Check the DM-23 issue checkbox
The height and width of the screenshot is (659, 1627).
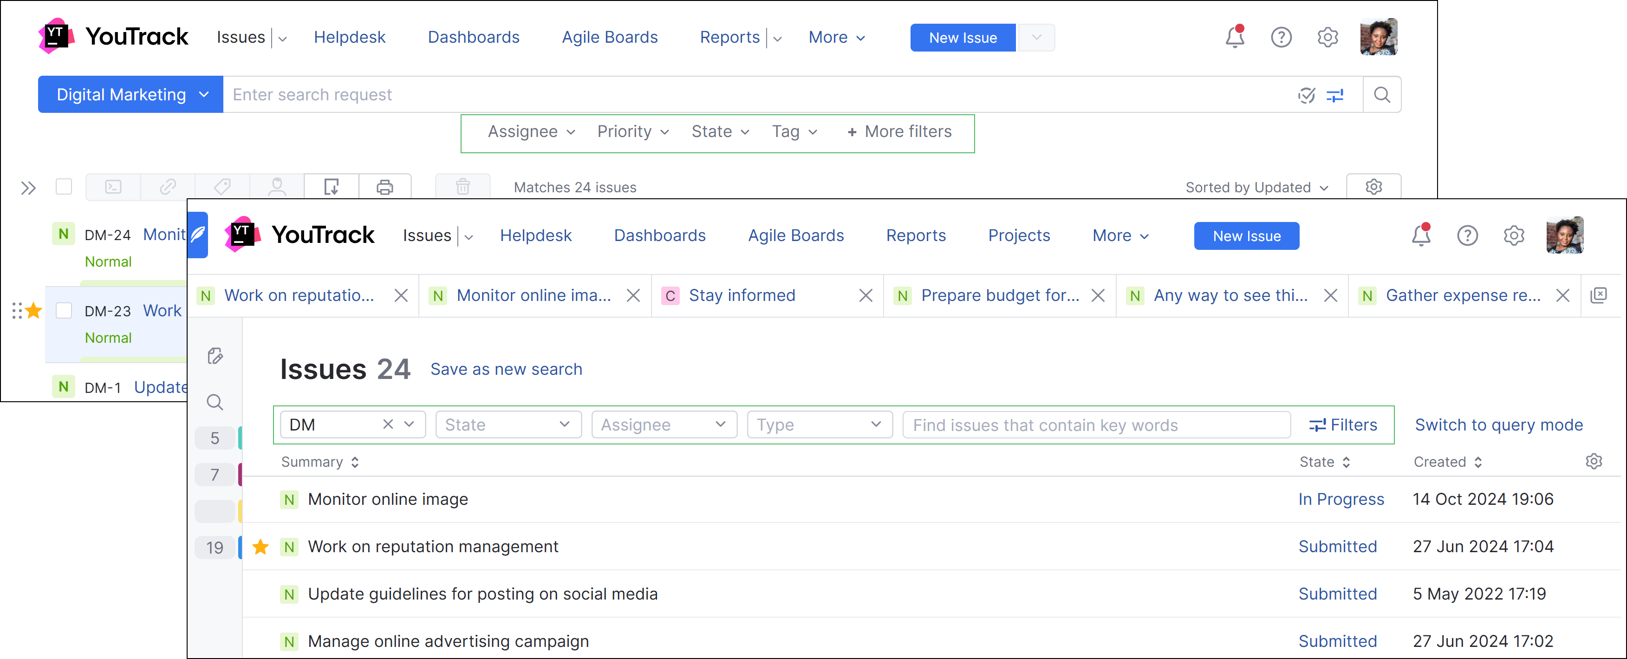click(64, 311)
